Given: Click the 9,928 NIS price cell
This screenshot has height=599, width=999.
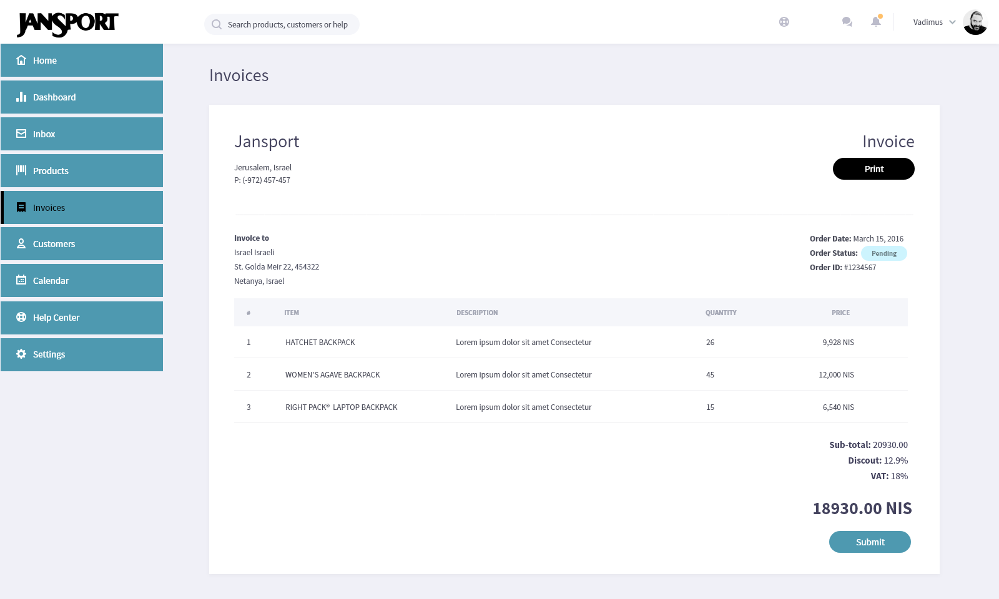Looking at the screenshot, I should click(x=839, y=342).
